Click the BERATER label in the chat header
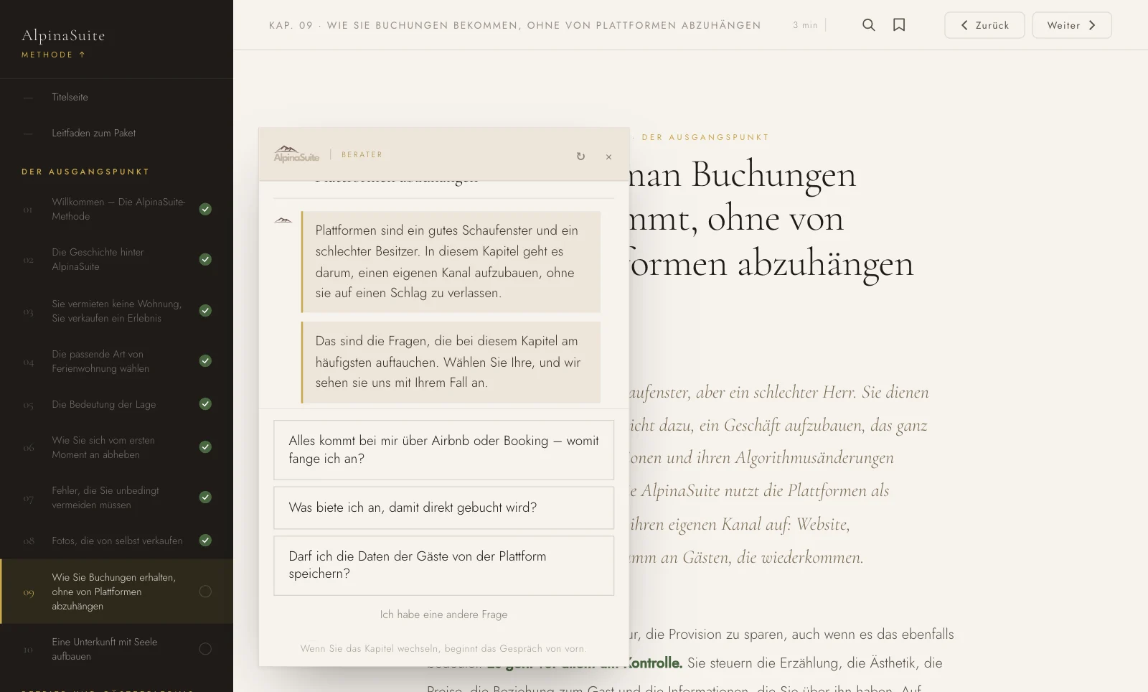This screenshot has width=1148, height=692. (x=362, y=154)
